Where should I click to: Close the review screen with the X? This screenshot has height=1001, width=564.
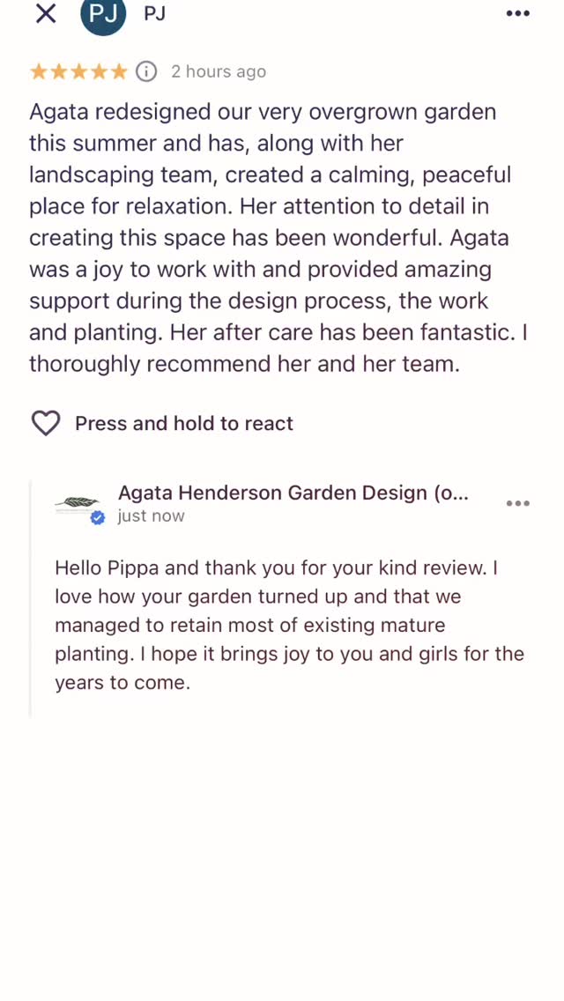tap(45, 13)
